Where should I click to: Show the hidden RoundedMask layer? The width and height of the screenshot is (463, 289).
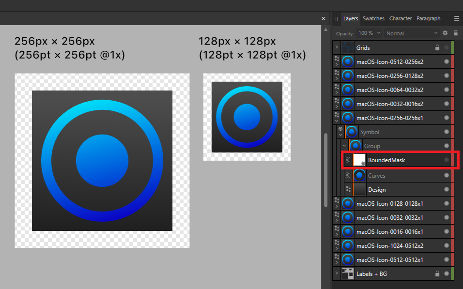click(x=447, y=160)
